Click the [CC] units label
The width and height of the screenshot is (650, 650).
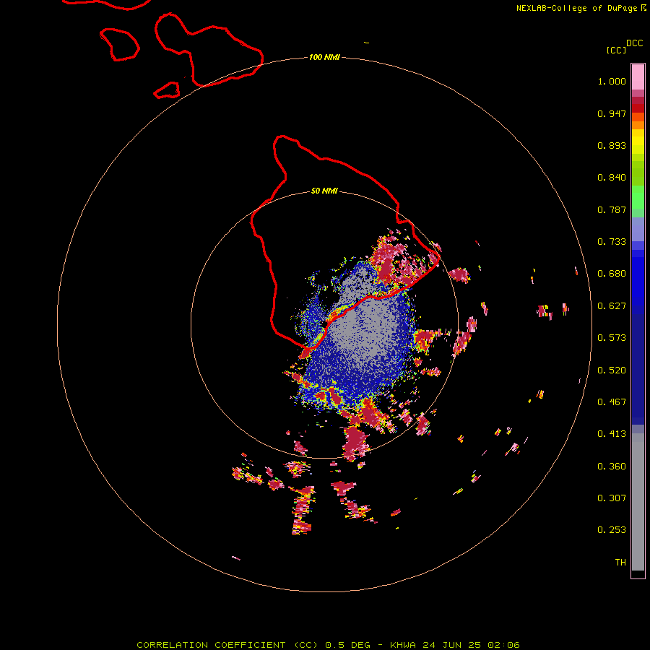tap(616, 50)
